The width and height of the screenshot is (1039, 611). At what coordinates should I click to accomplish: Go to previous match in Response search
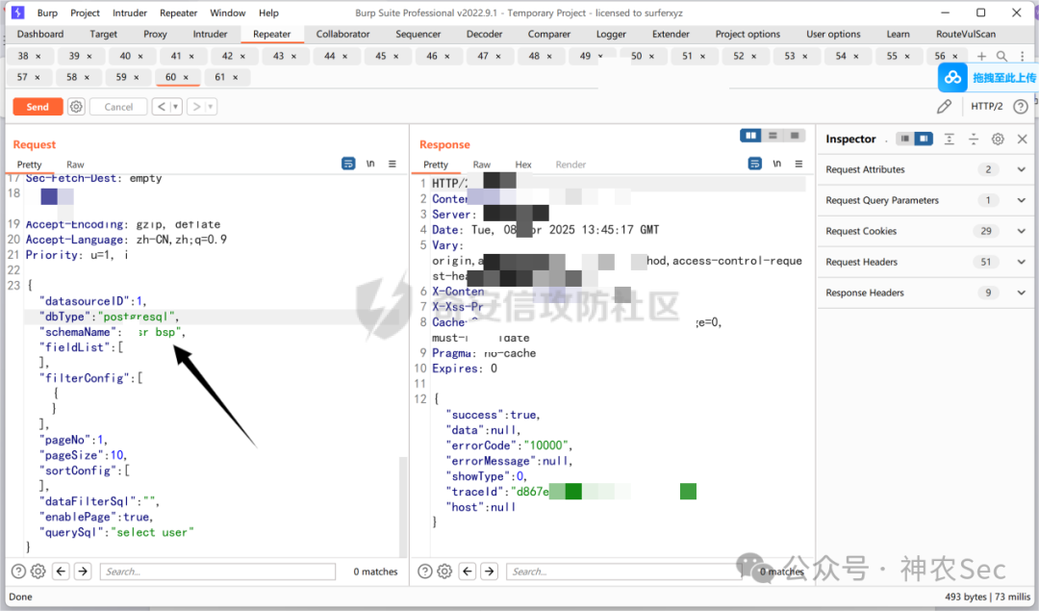(468, 572)
